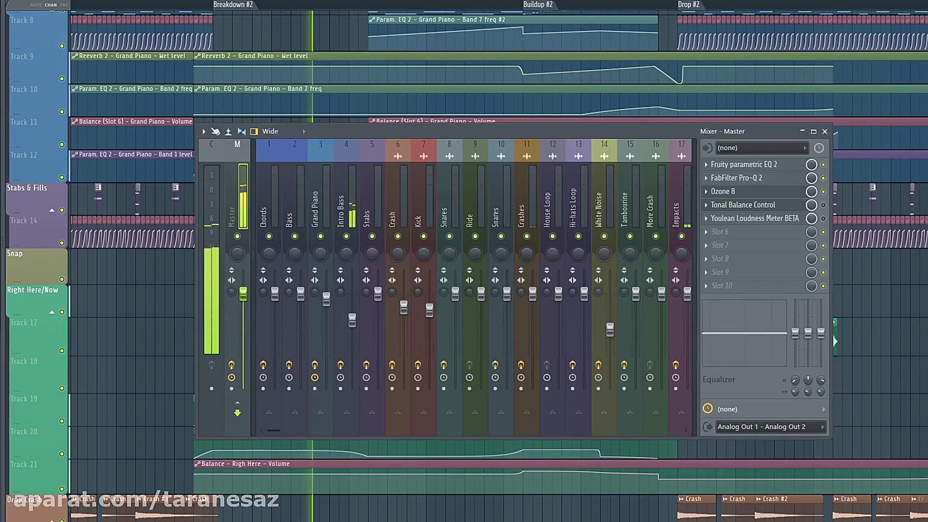Mute the Grand Piano mixer track
This screenshot has height=522, width=928.
320,236
